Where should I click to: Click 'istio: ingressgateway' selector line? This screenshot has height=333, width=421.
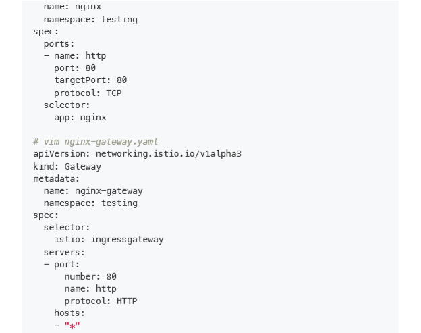(109, 240)
